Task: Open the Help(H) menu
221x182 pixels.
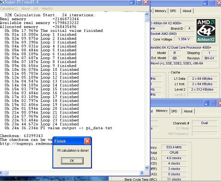Action: pos(47,9)
